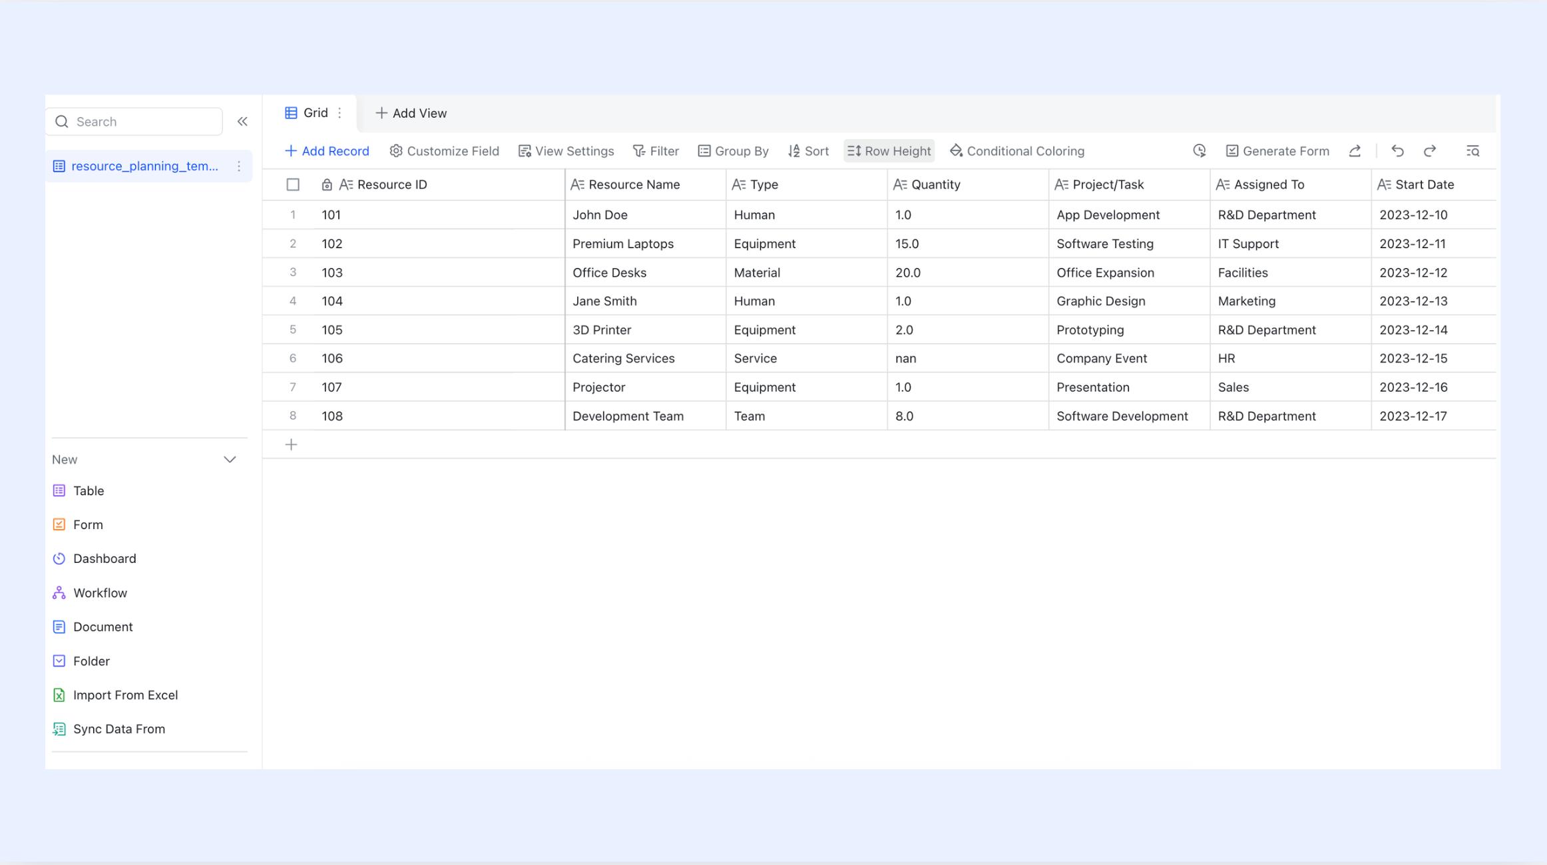Select the 3D Printer cell
Screen dimensions: 1547x865
(x=646, y=329)
